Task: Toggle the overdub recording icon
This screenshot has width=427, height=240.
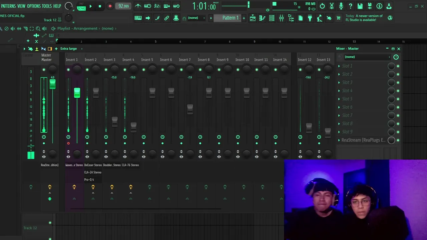Action: [x=167, y=6]
